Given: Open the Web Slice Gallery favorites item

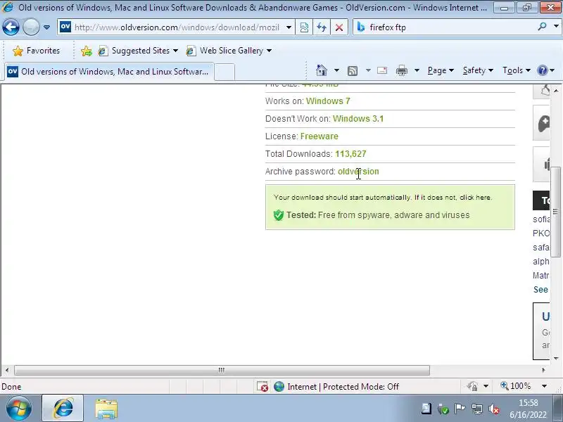Looking at the screenshot, I should pos(229,51).
